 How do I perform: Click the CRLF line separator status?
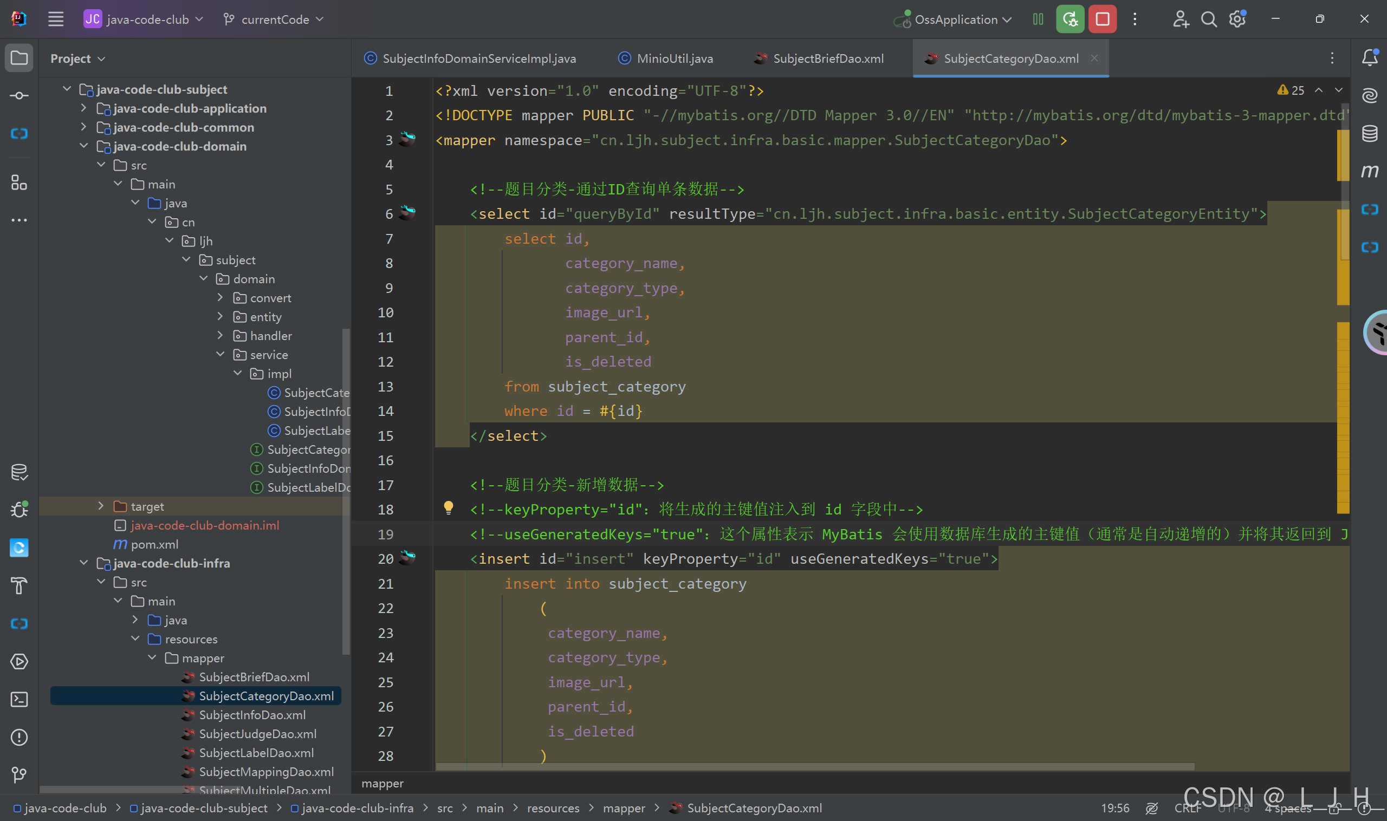(1187, 809)
